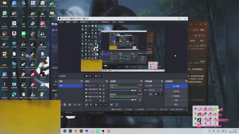Viewport: 239px width, 134px height.
Task: Expand the system tray hidden icons chevron
Action: point(205,131)
